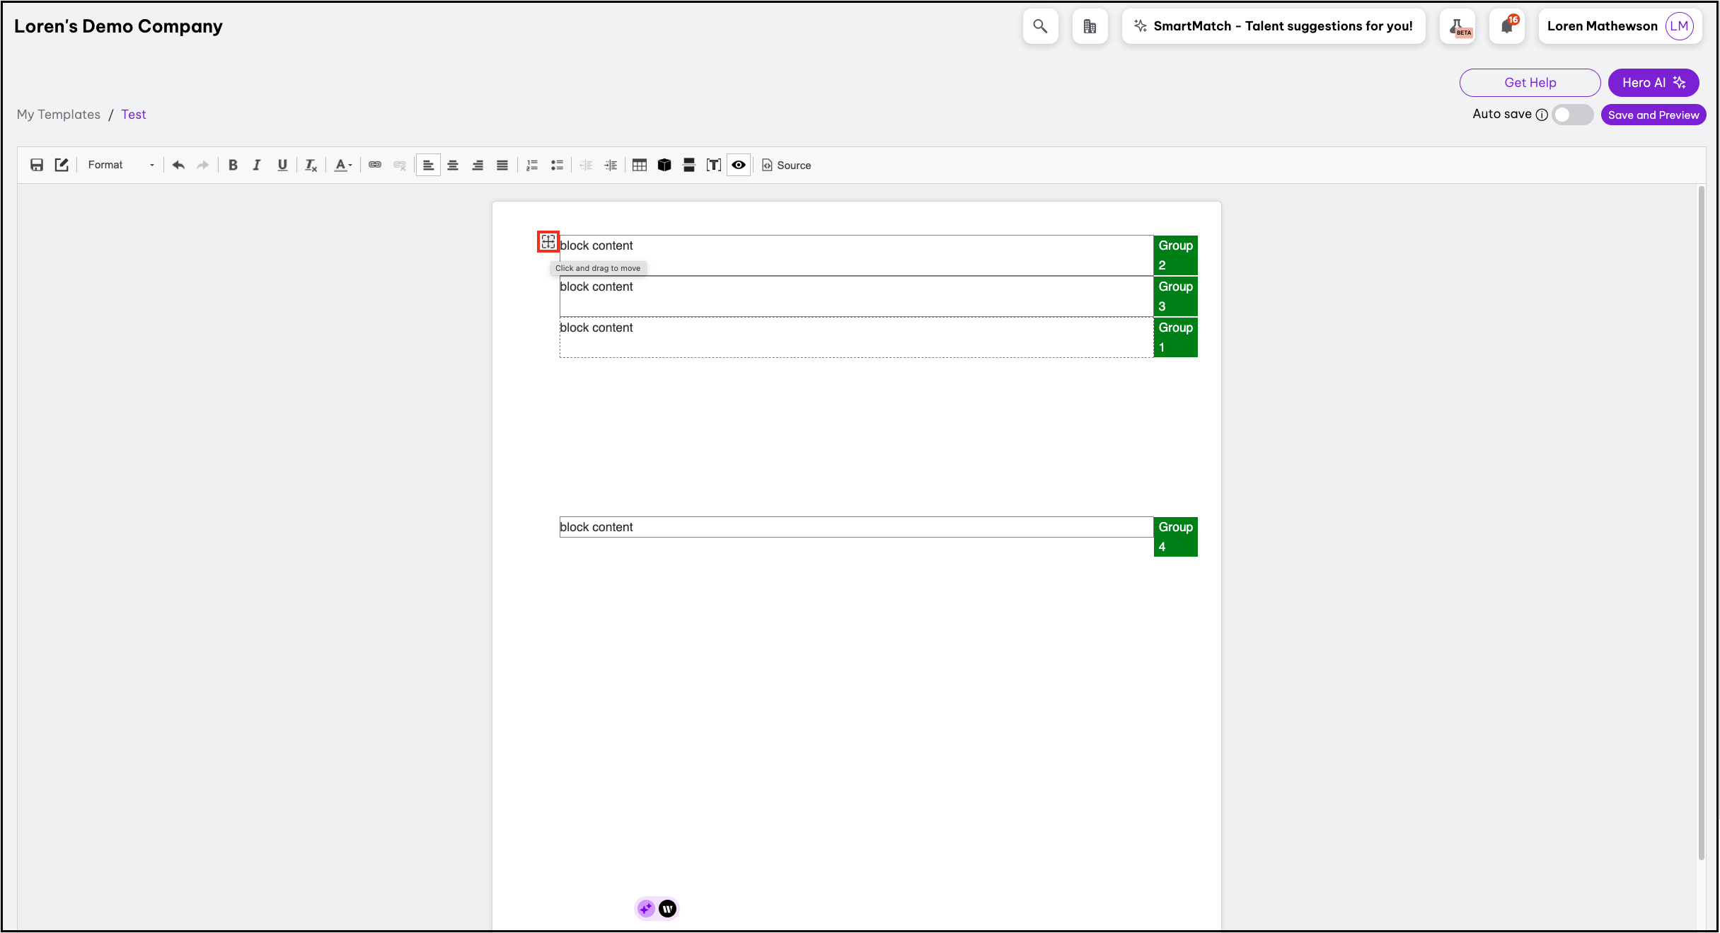
Task: Click Save and Preview button
Action: coord(1653,115)
